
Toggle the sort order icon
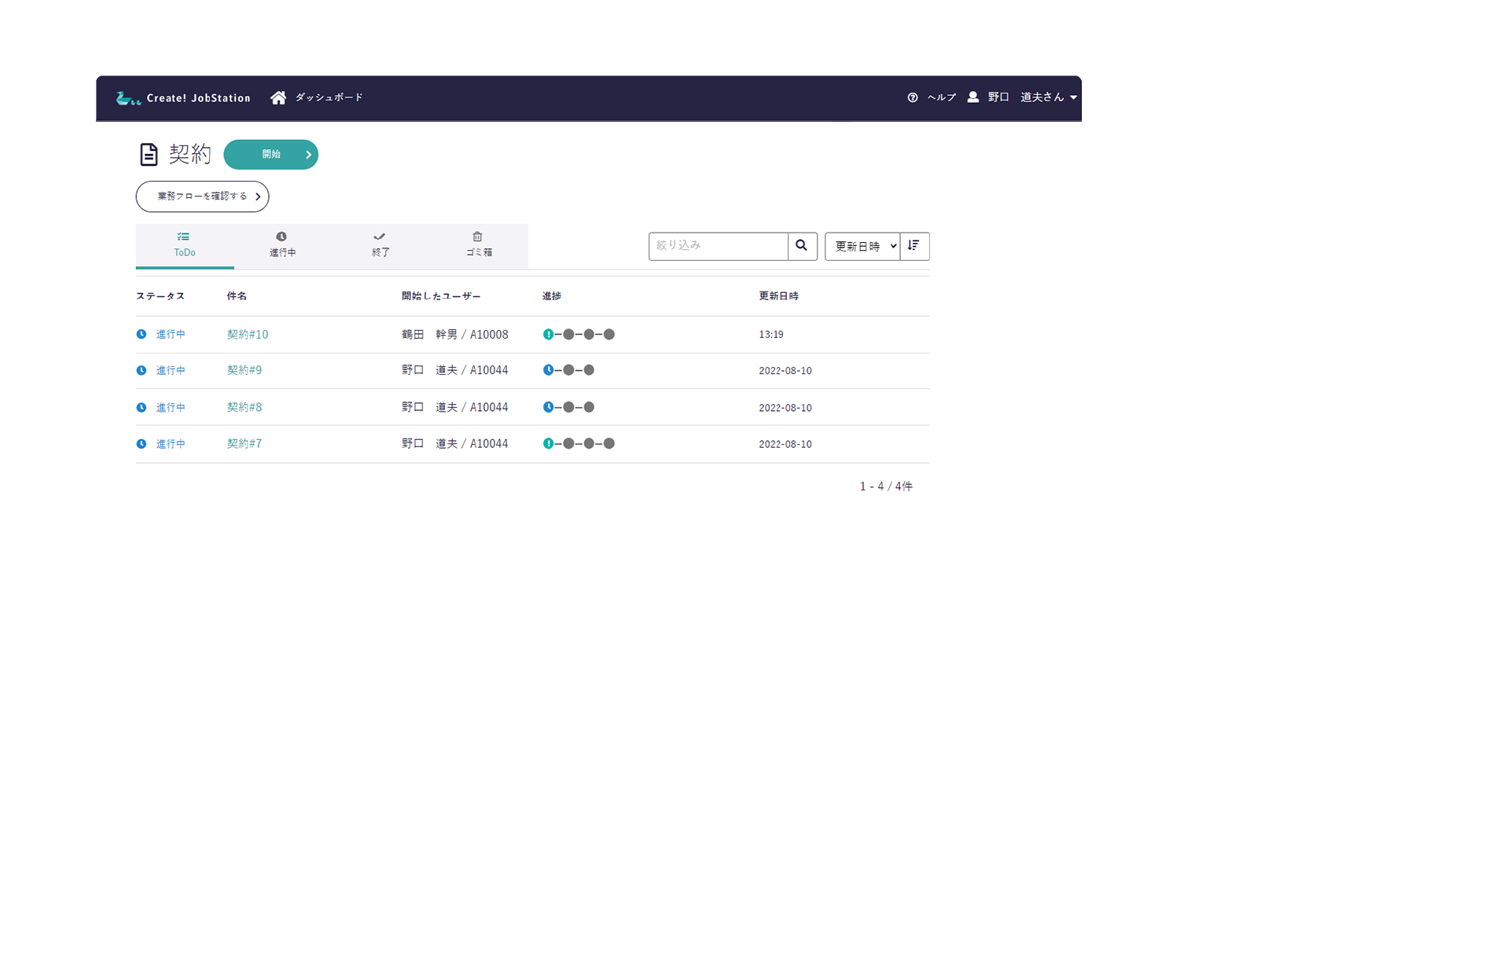pyautogui.click(x=914, y=246)
